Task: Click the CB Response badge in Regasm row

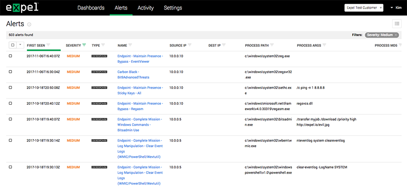Action: point(99,103)
